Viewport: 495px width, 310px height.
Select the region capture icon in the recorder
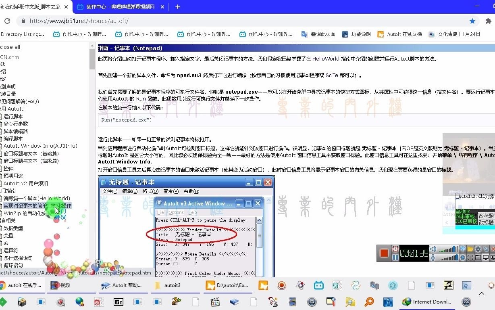pos(470,258)
